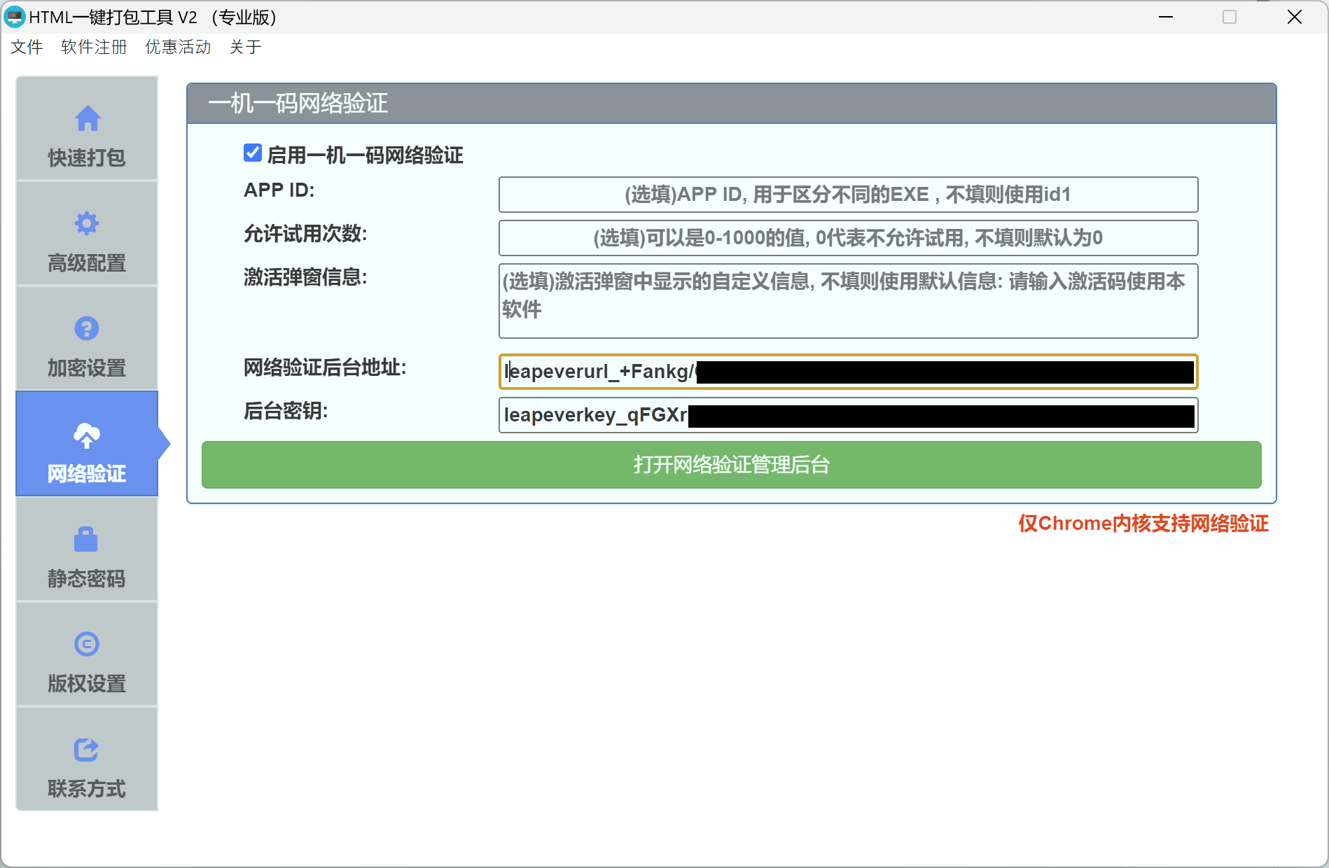The image size is (1329, 868).
Task: Open the 软件注册 menu
Action: click(x=93, y=47)
